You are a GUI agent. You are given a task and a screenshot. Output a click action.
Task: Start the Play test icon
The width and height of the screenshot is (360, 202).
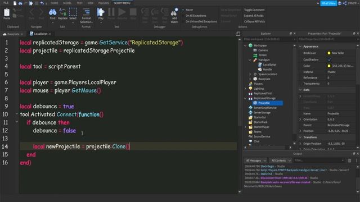pos(101,12)
